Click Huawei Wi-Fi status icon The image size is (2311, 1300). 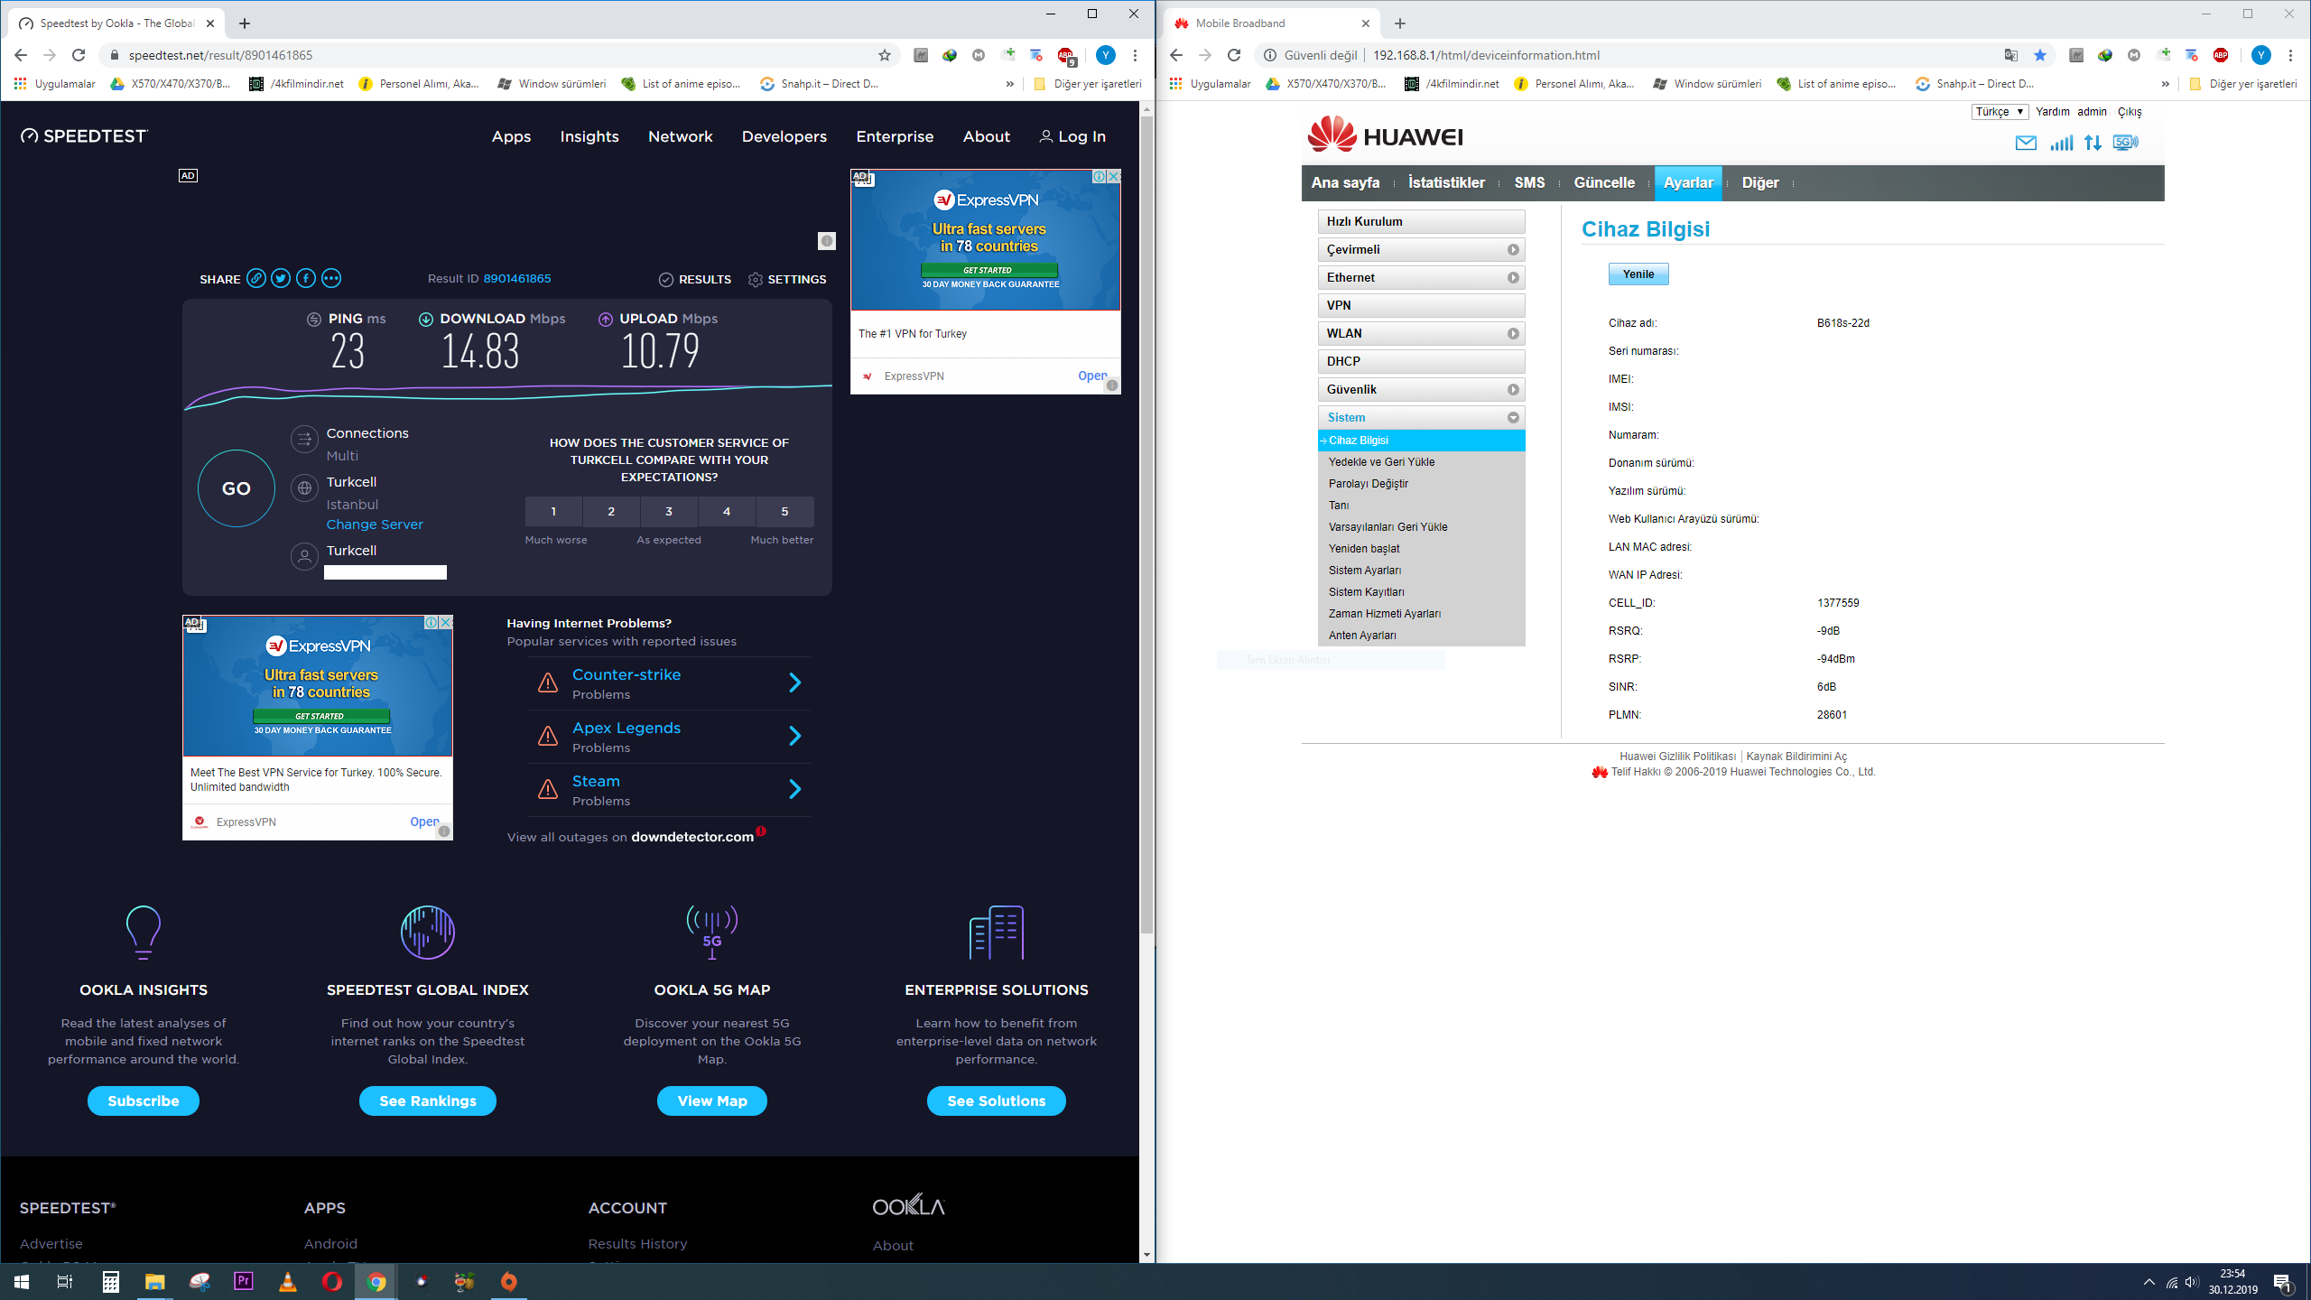2125,143
